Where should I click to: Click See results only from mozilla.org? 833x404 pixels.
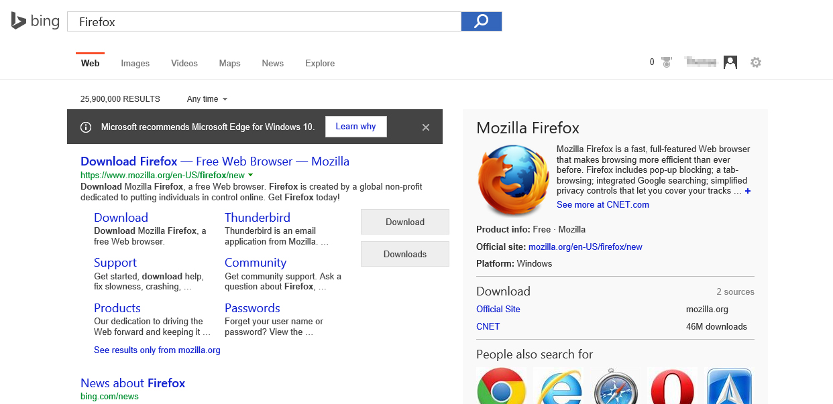coord(157,350)
